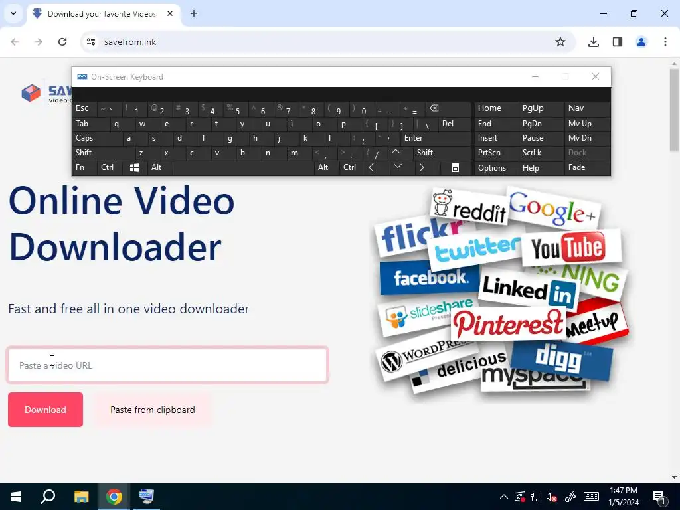The height and width of the screenshot is (510, 680).
Task: Click the up arrow key on On-Screen Keyboard
Action: [396, 152]
